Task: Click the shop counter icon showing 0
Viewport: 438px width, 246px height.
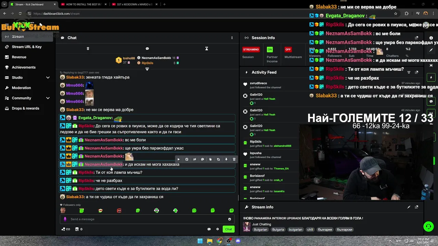Action: pos(79,229)
